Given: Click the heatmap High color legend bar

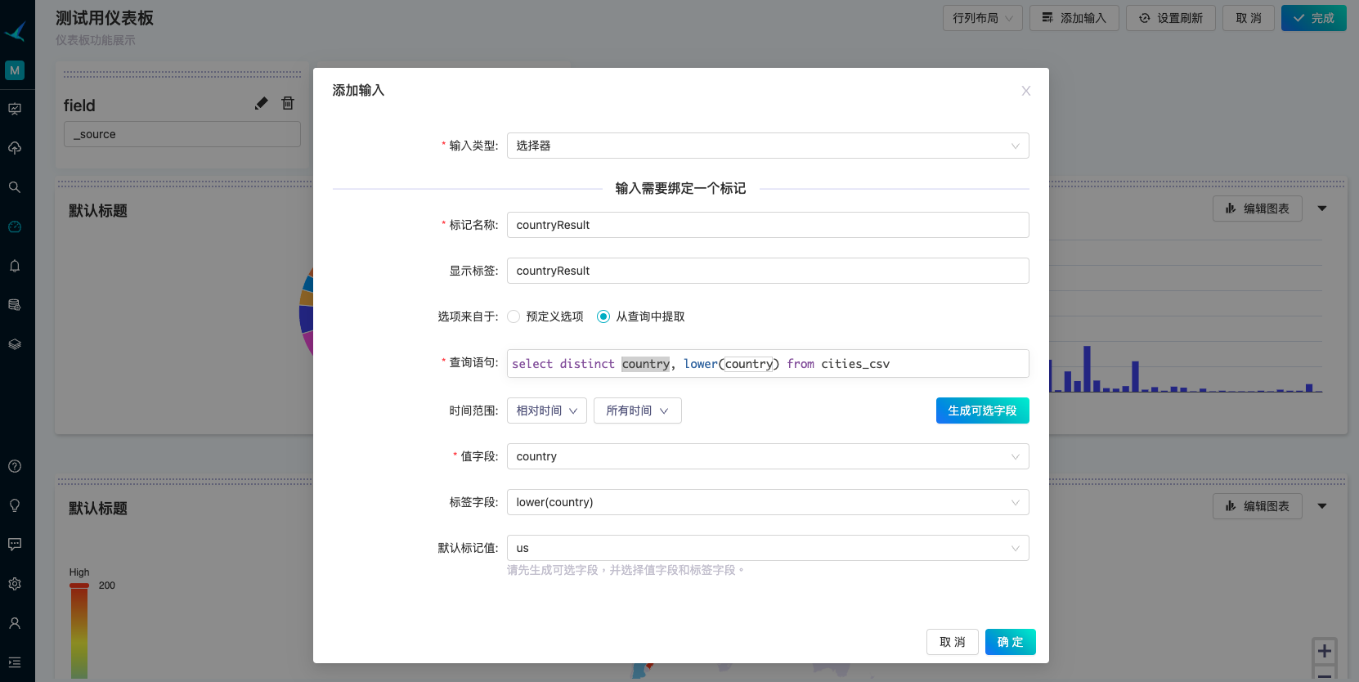Looking at the screenshot, I should pyautogui.click(x=79, y=631).
